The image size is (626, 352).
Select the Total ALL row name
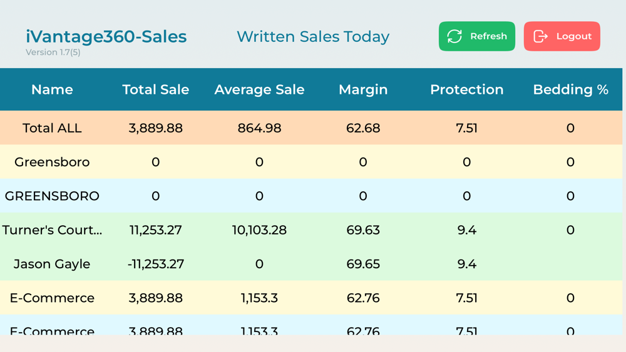[x=52, y=128]
